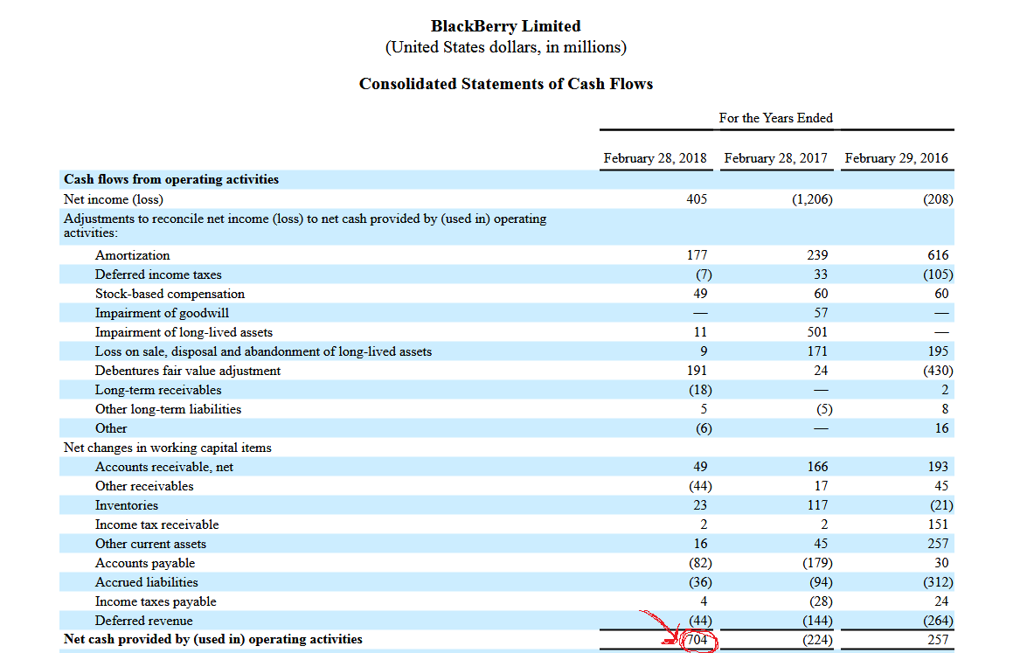Viewport: 1034px width, 653px height.
Task: Select "Cash flows from operating activities" section label
Action: pos(171,179)
